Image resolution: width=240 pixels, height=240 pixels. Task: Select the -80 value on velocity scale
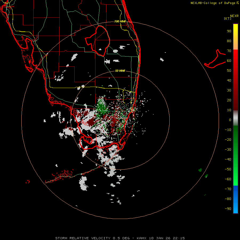point(228,199)
